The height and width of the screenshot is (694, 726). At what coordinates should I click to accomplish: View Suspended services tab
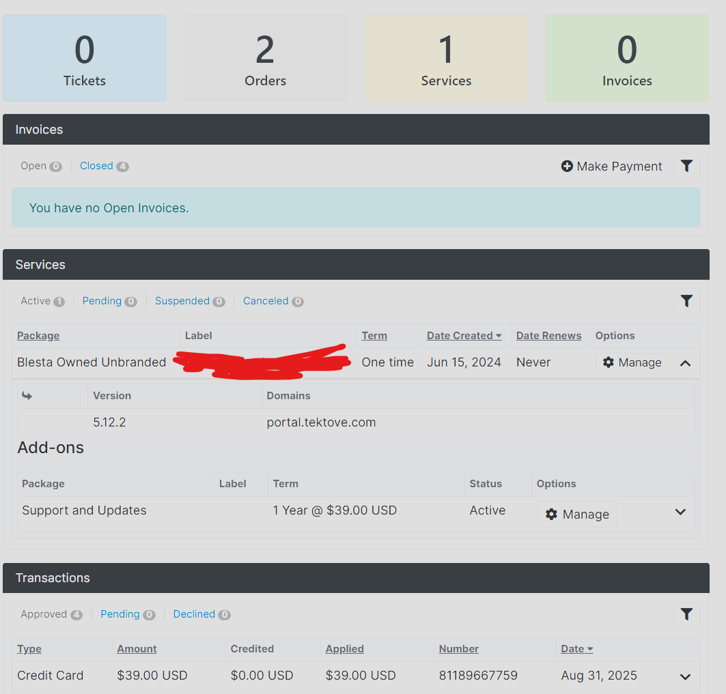[x=182, y=301]
